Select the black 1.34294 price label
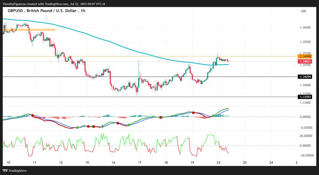The image size is (319, 175). coord(304,77)
